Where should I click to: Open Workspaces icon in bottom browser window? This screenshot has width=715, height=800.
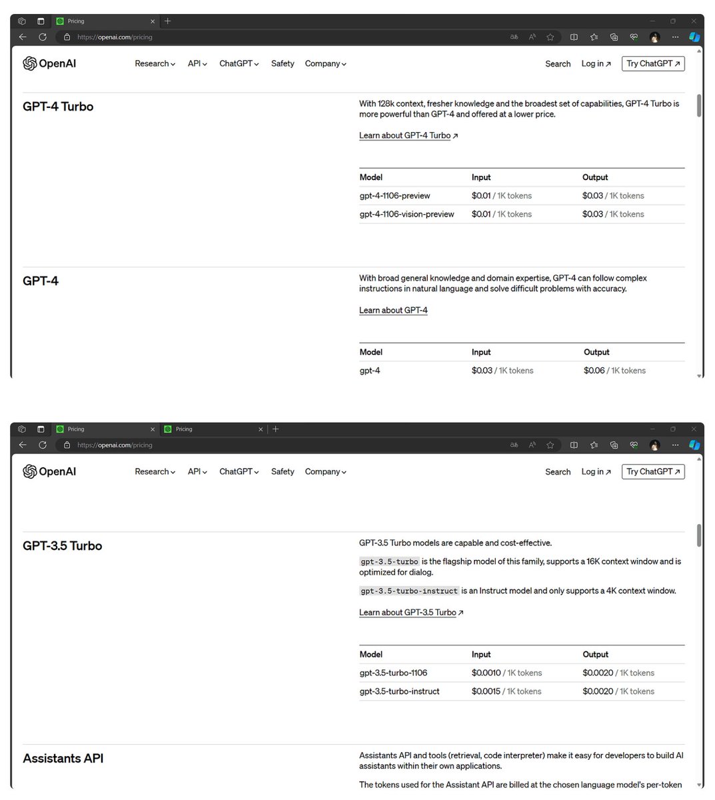22,429
